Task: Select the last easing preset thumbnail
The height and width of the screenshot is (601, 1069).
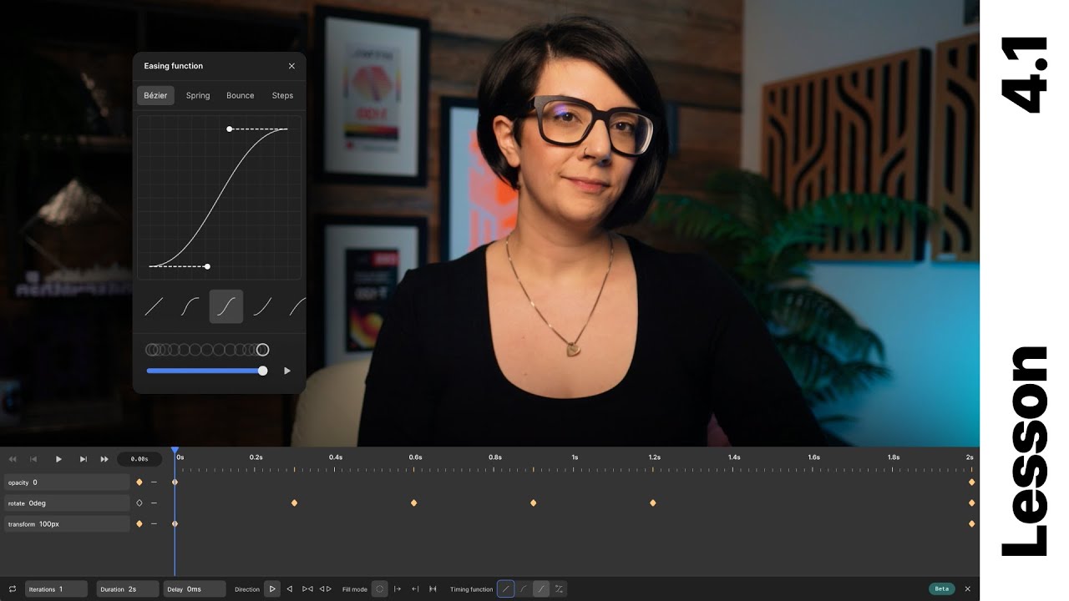Action: (296, 306)
